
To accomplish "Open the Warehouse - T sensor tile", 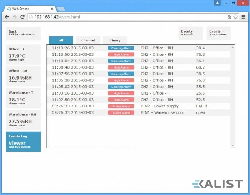I will [23, 98].
